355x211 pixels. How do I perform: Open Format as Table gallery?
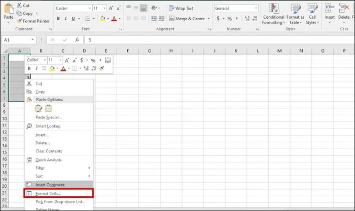coord(295,14)
